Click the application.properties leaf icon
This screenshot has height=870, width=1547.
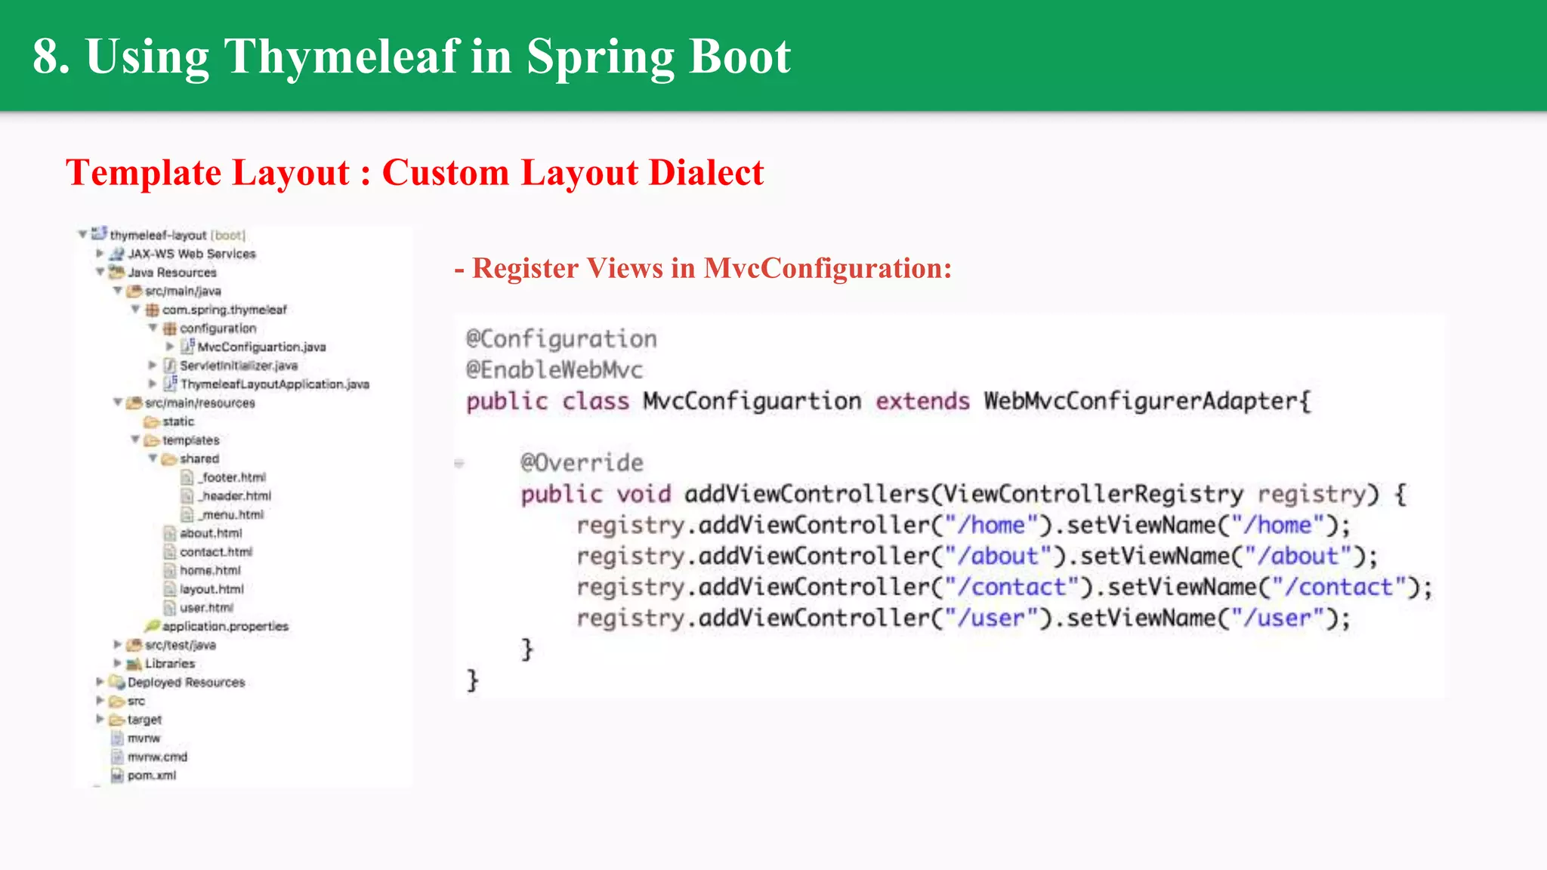coord(152,626)
